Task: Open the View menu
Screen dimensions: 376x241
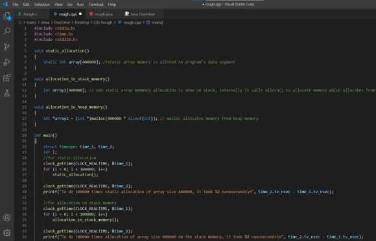Action: (58, 5)
